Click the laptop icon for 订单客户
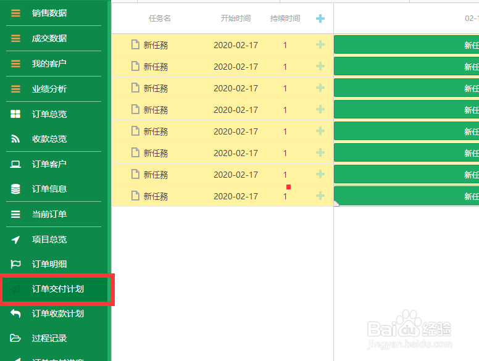This screenshot has width=479, height=361. pos(15,164)
